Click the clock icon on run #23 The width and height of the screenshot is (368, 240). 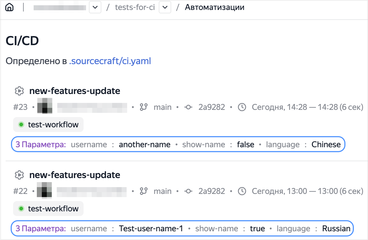click(x=242, y=107)
